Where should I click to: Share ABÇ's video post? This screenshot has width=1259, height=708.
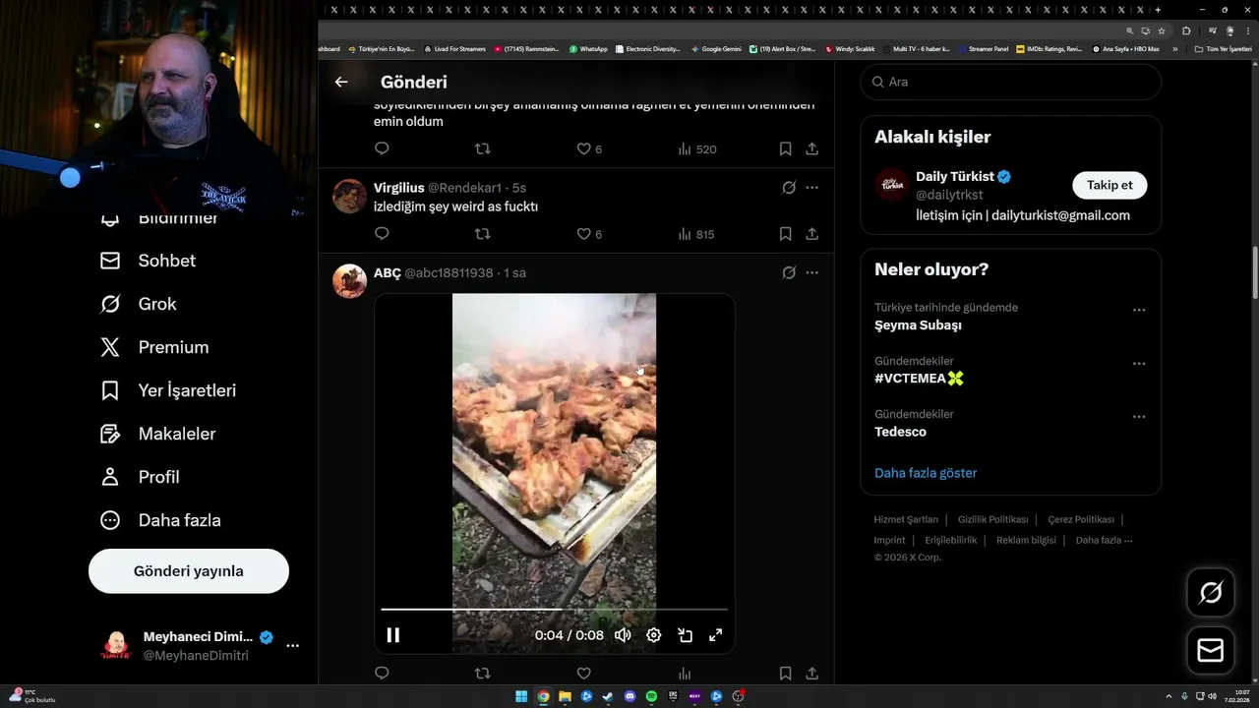(811, 674)
